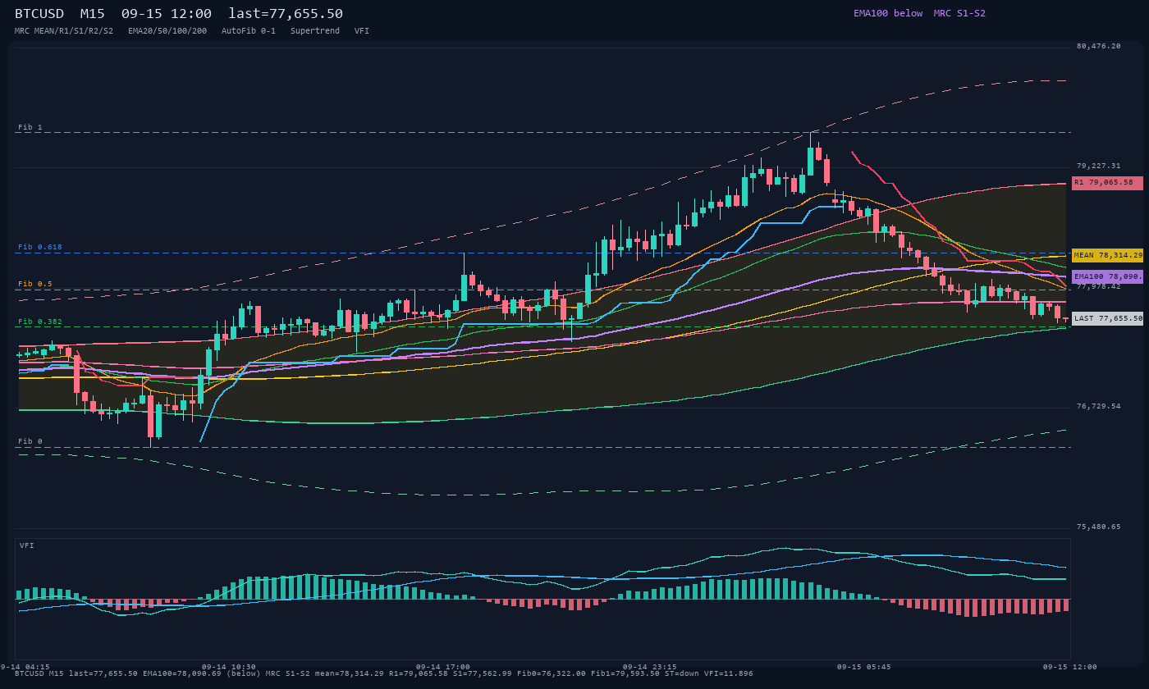This screenshot has height=689, width=1149.
Task: Click the last=77,655.50 header value
Action: (x=286, y=14)
